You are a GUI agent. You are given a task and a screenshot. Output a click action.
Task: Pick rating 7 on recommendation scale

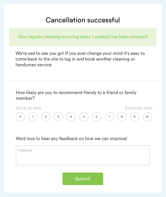(x=109, y=117)
